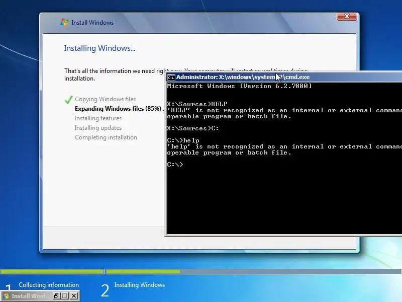This screenshot has height=302, width=402.
Task: Click the 'Installing Windows...' heading
Action: pyautogui.click(x=99, y=48)
